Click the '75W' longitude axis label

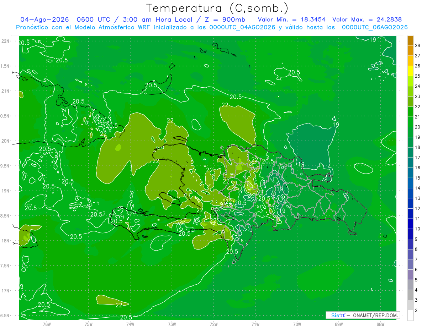point(88,324)
